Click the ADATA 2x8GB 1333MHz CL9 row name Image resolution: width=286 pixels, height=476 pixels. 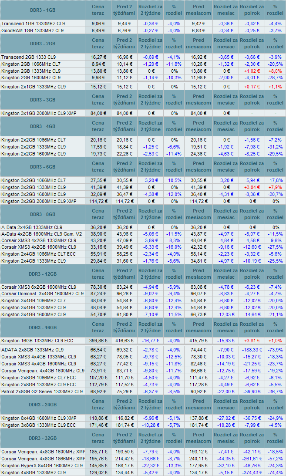click(x=33, y=350)
